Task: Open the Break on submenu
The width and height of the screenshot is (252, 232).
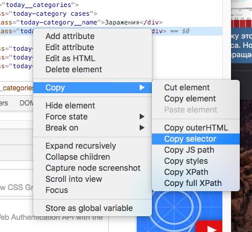Action: (93, 128)
